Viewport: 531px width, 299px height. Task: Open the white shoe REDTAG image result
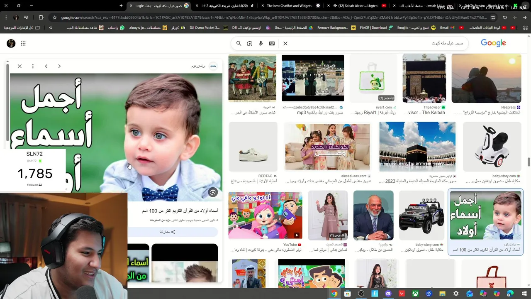pyautogui.click(x=253, y=147)
